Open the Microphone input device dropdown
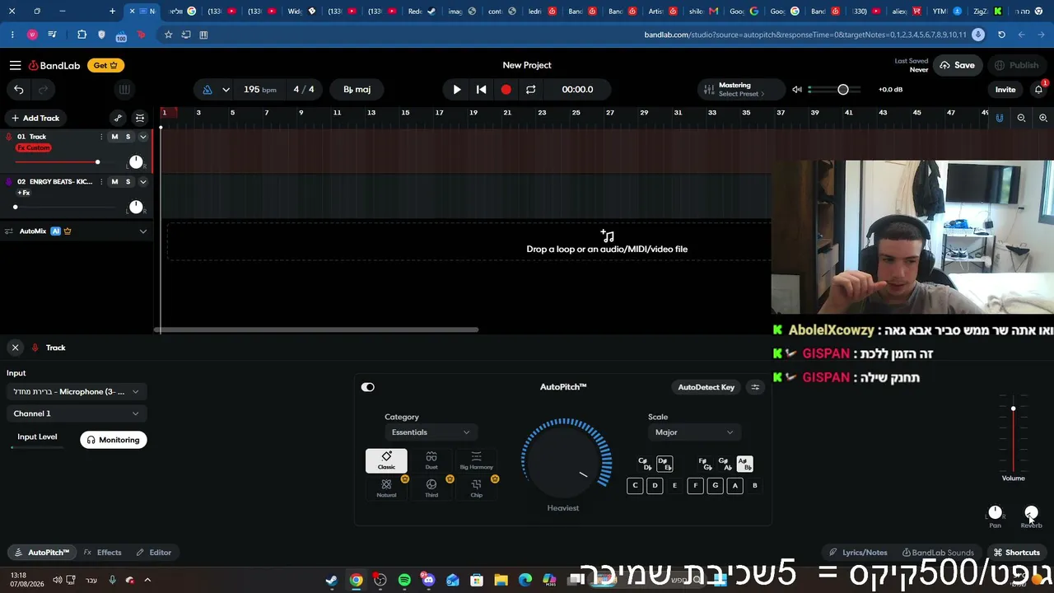 (x=77, y=392)
